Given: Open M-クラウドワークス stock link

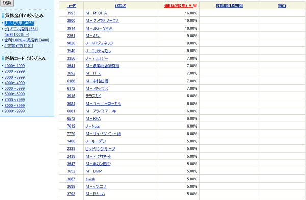Looking at the screenshot, I should point(102,21).
